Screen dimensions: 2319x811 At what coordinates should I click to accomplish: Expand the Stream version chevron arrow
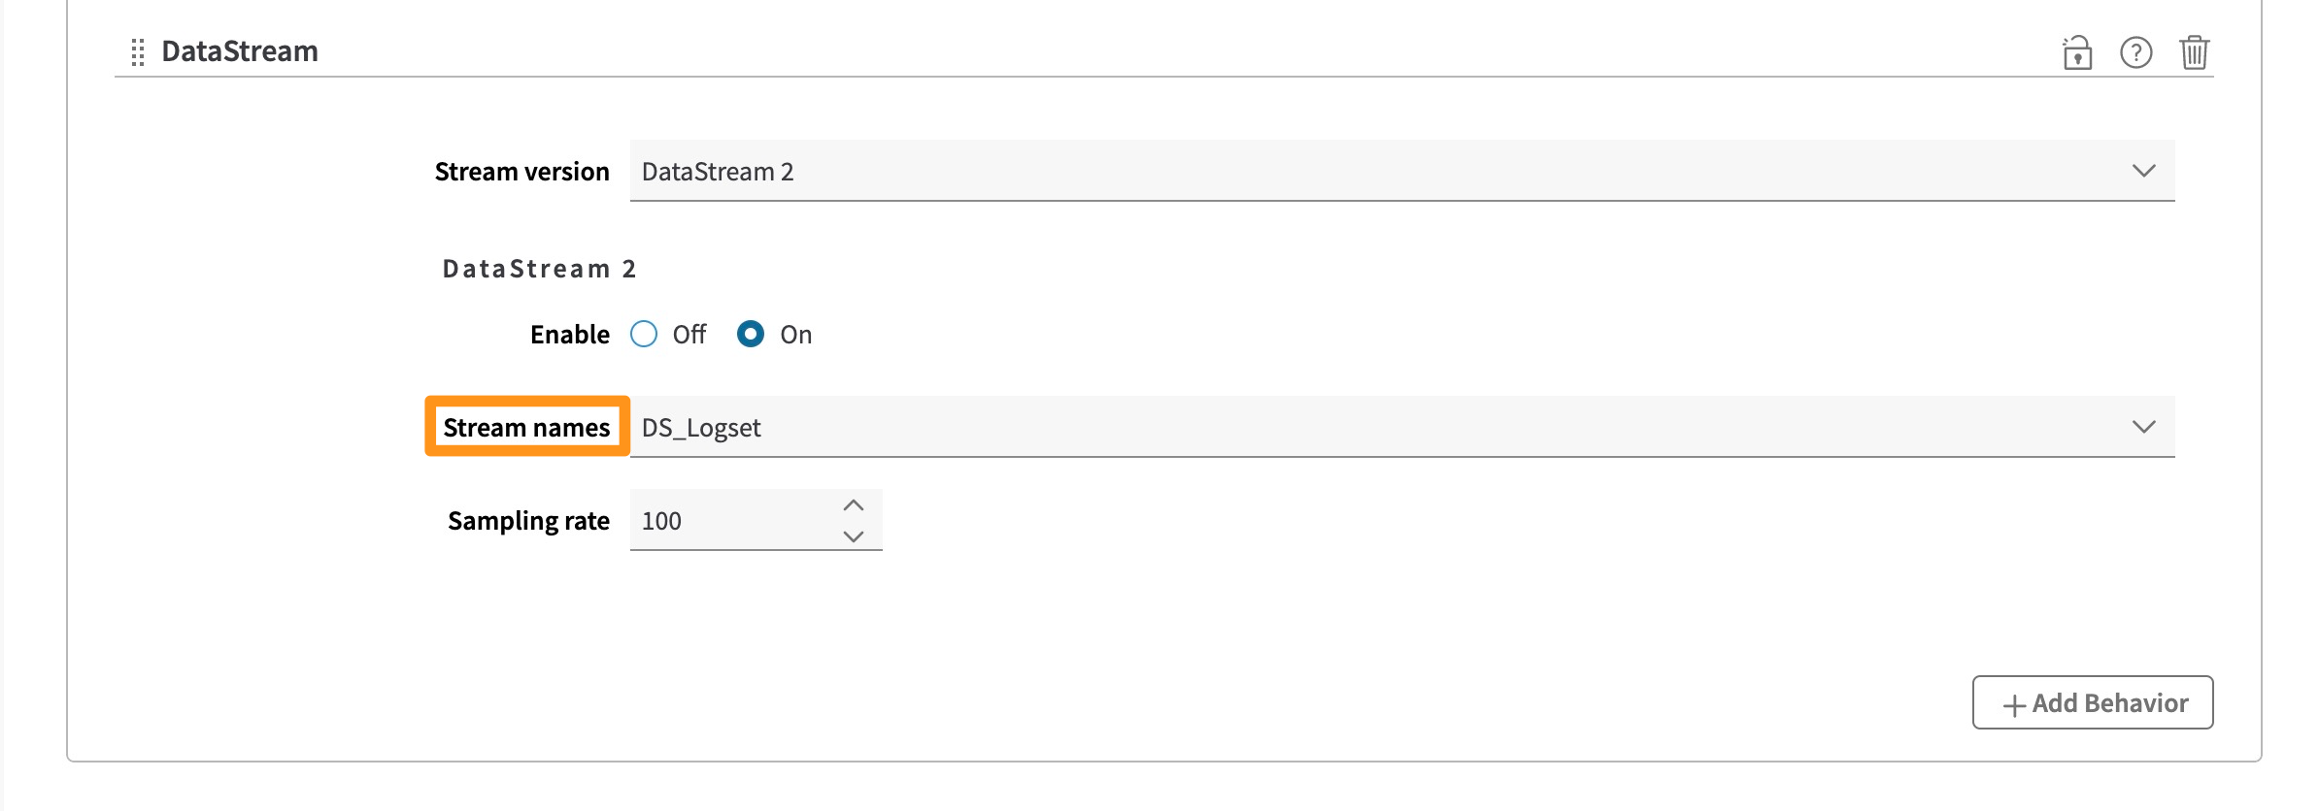pyautogui.click(x=2143, y=172)
